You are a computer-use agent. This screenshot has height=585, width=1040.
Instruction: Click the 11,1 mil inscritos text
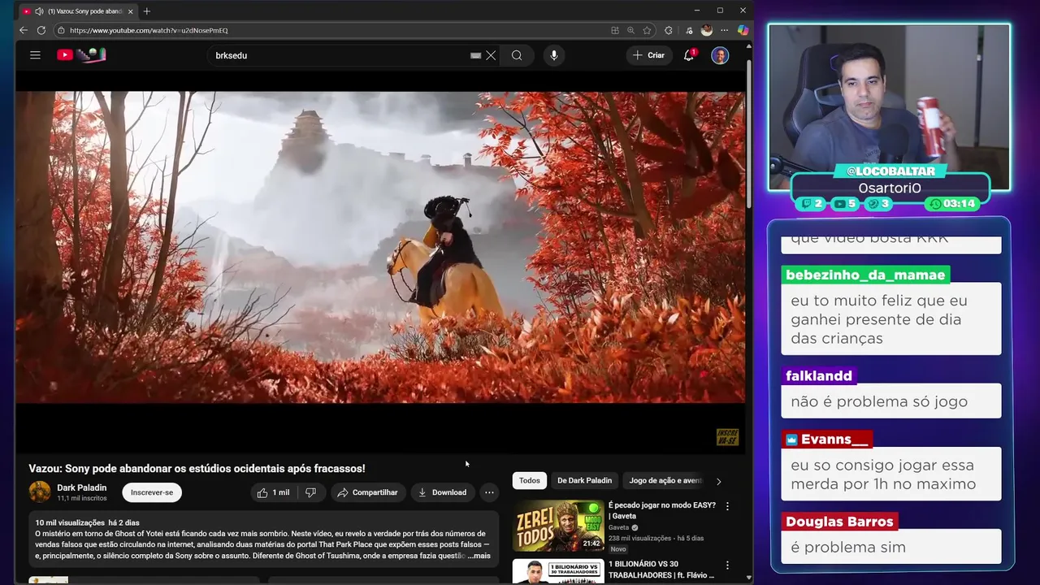pyautogui.click(x=82, y=498)
